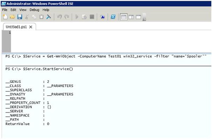
Task: Click the Run Selection icon
Action: coord(84,17)
